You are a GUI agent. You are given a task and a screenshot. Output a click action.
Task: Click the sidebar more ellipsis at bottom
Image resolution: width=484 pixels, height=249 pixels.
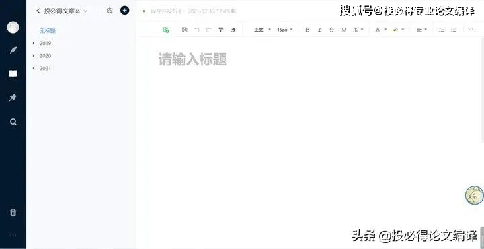coord(13,235)
